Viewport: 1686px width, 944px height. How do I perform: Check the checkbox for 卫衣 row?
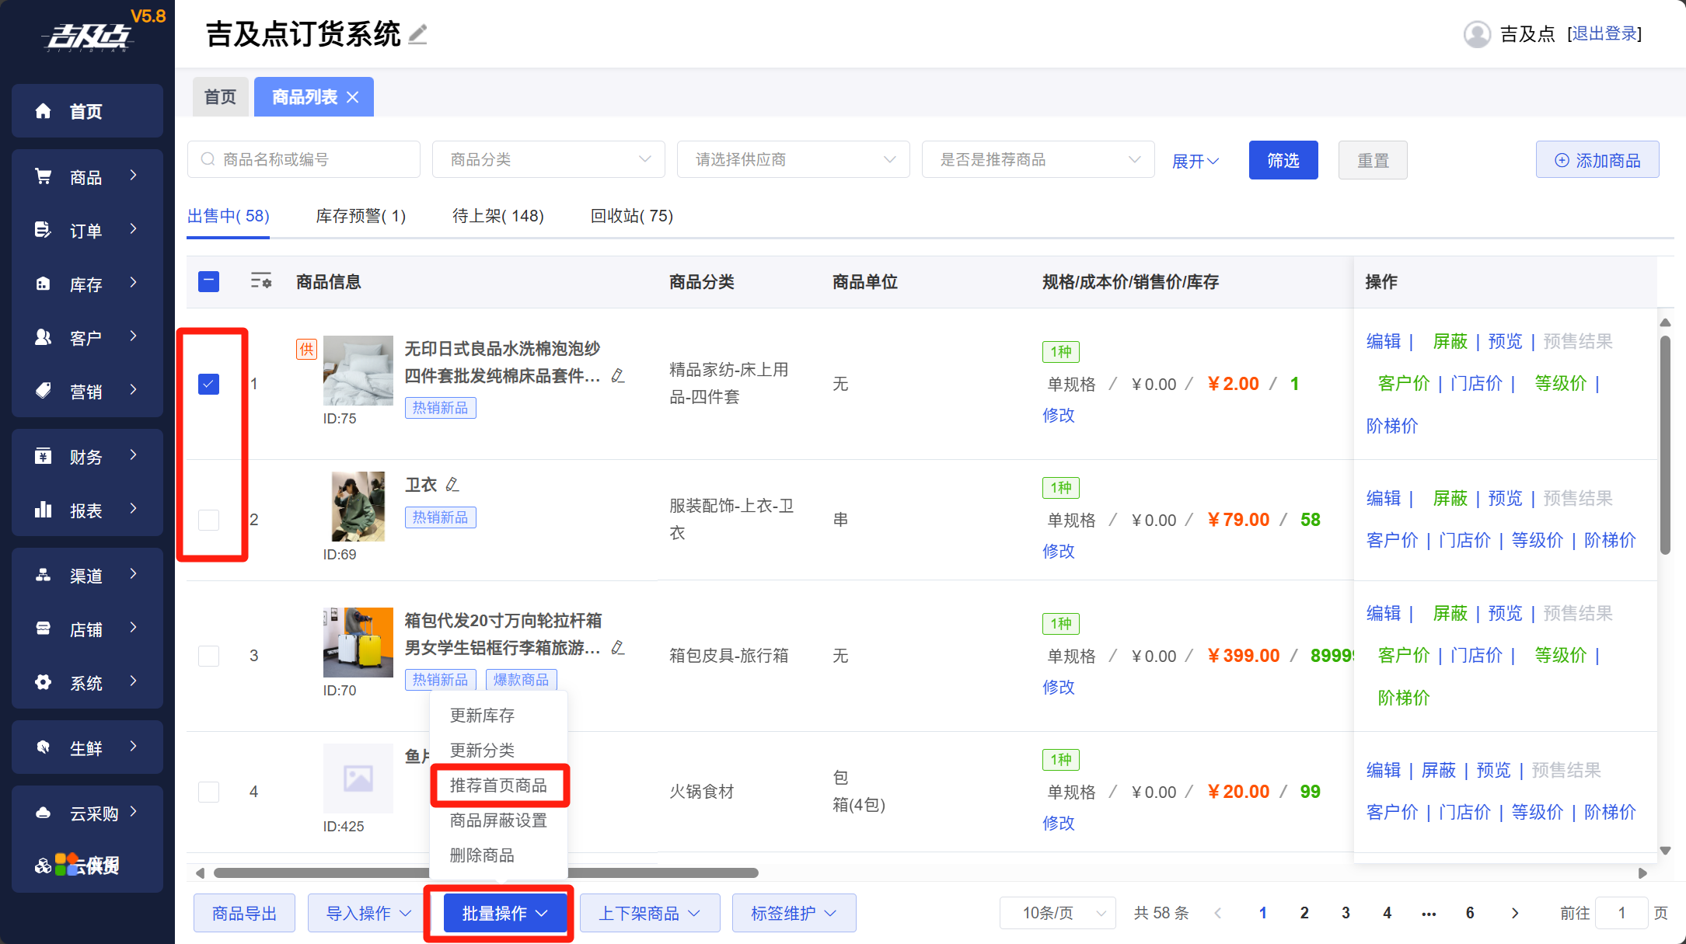point(208,520)
